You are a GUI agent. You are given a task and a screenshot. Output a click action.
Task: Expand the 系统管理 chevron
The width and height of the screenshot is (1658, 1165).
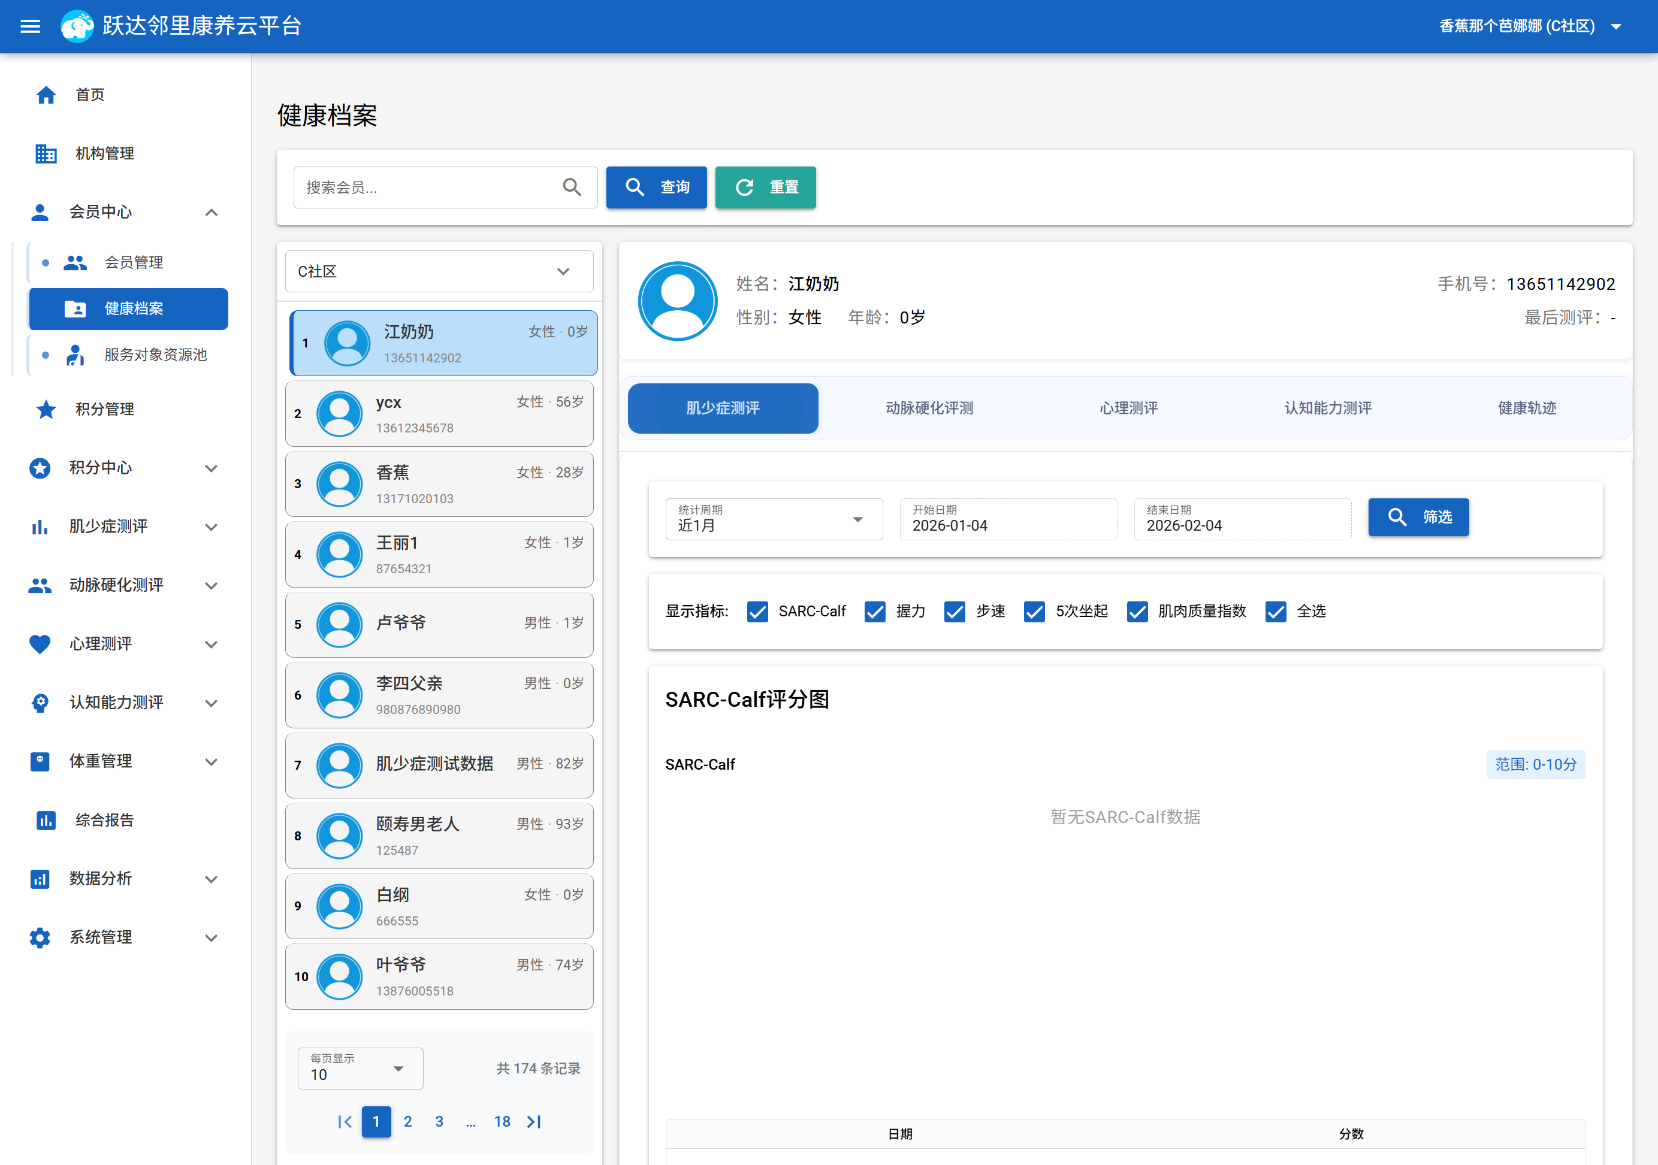211,937
